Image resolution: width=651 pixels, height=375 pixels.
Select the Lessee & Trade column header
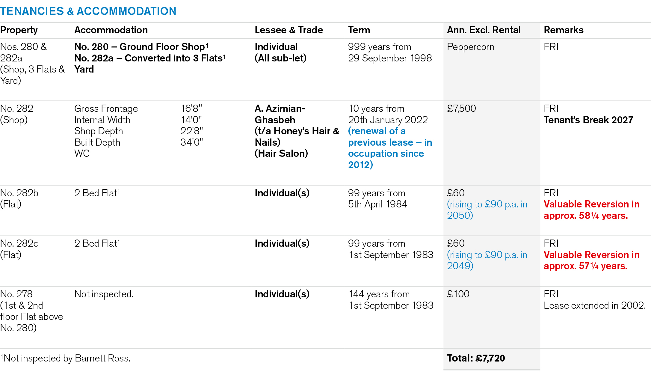tap(289, 30)
